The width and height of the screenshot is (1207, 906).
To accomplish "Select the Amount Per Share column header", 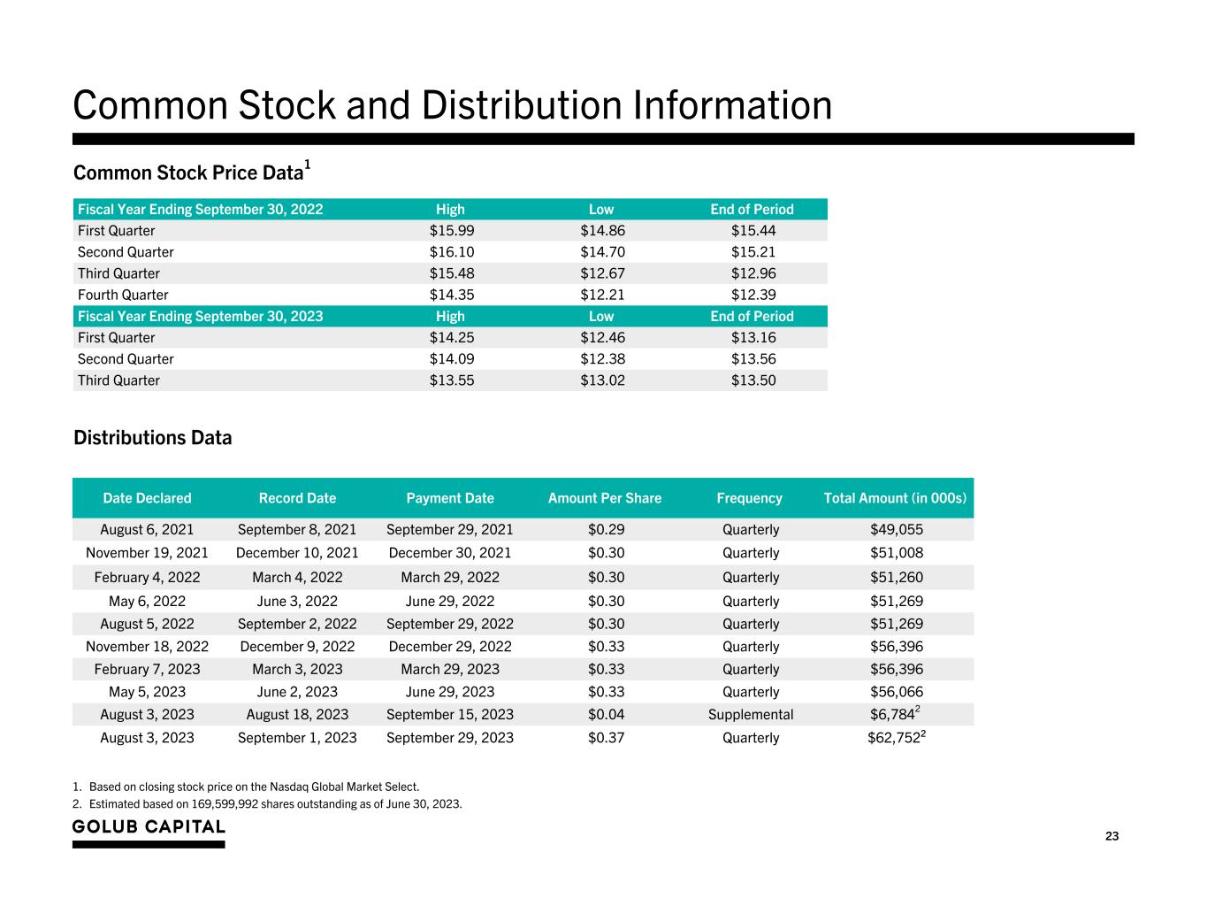I will click(605, 498).
